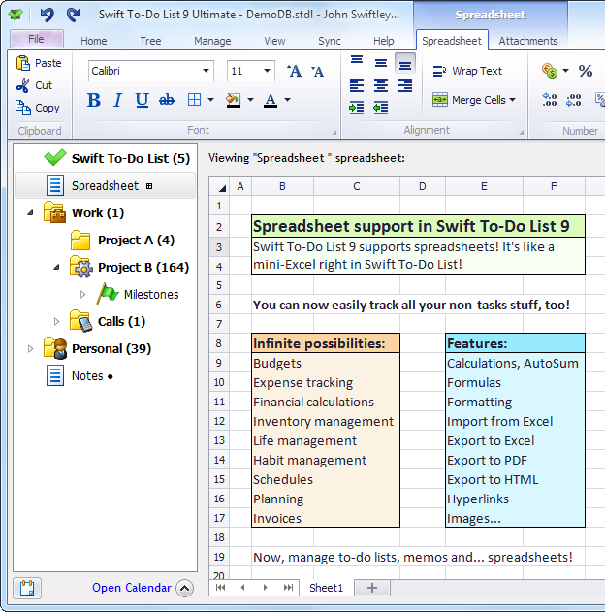
Task: Set vertical alignment to top
Action: click(x=357, y=62)
